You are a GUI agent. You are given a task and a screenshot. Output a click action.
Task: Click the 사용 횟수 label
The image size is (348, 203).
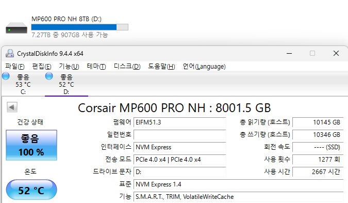(x=277, y=159)
